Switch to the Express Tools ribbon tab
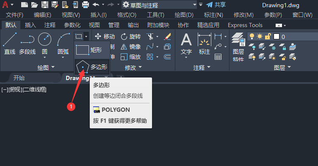Viewport: 318px width, 166px height. coord(245,25)
